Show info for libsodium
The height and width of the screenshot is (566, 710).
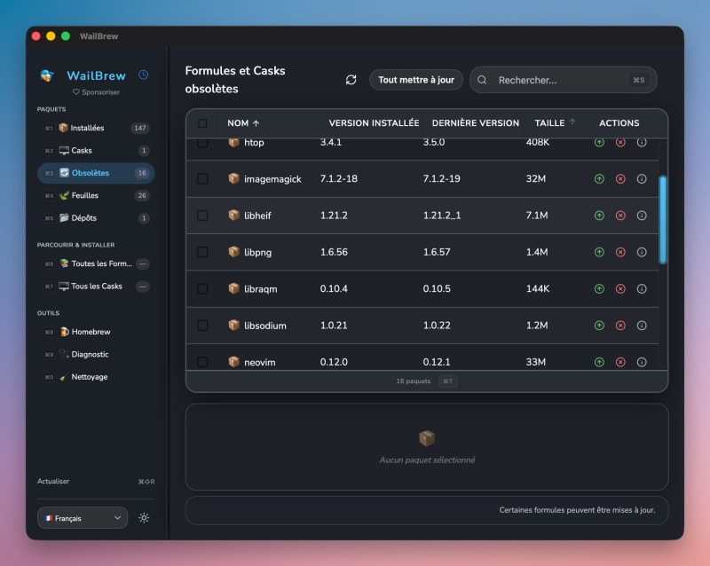pyautogui.click(x=642, y=326)
